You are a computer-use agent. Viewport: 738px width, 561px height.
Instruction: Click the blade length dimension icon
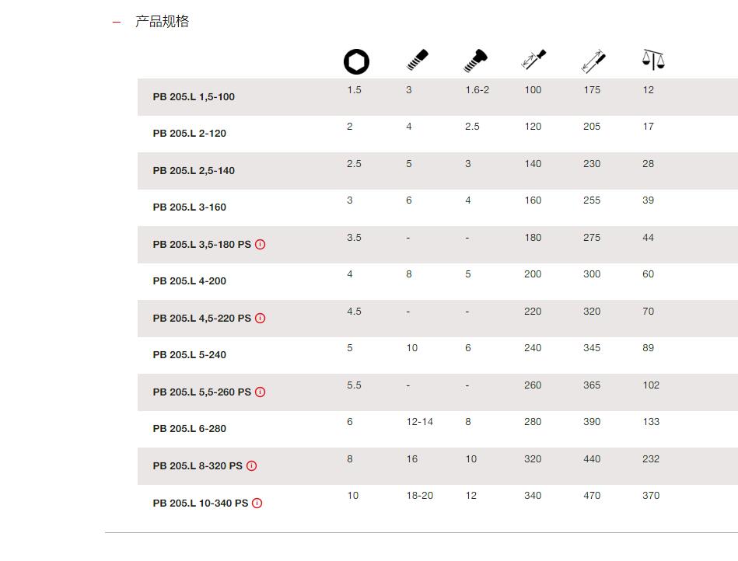[x=533, y=60]
